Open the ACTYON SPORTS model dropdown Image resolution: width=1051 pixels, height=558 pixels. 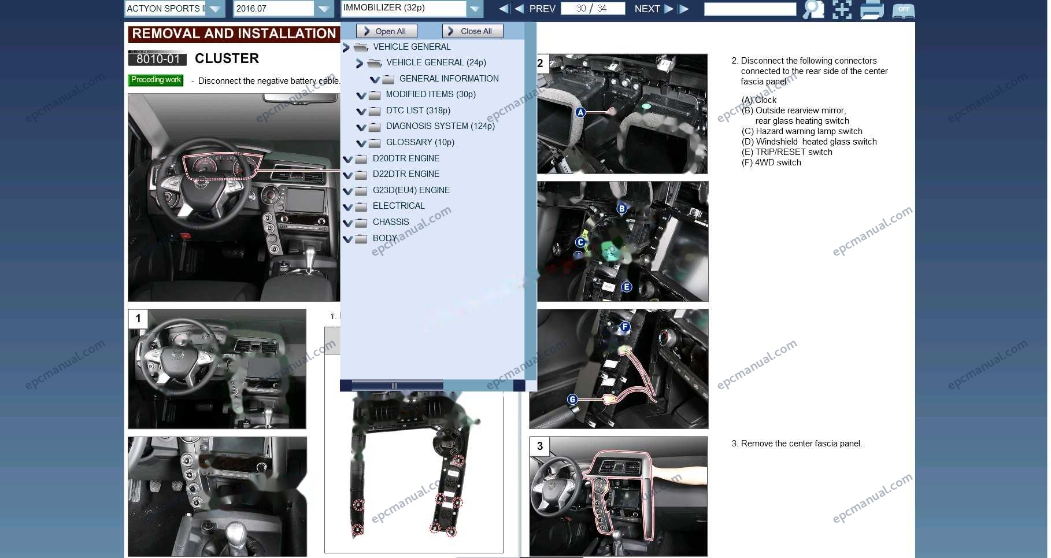pos(215,9)
